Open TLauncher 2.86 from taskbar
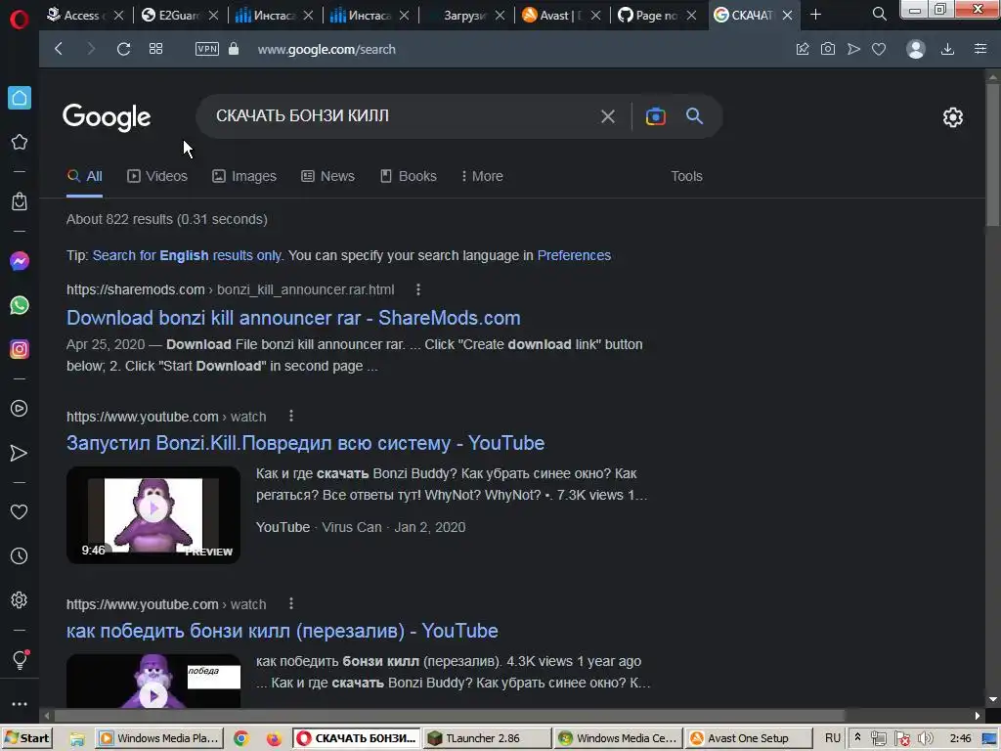Screen dimensions: 1001x751 487,738
